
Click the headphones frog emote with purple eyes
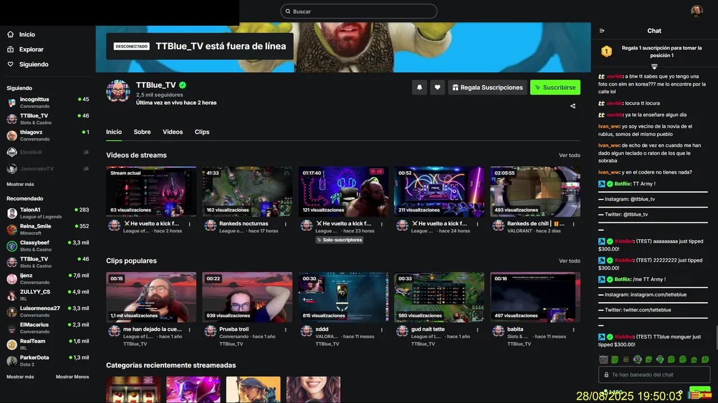click(637, 359)
